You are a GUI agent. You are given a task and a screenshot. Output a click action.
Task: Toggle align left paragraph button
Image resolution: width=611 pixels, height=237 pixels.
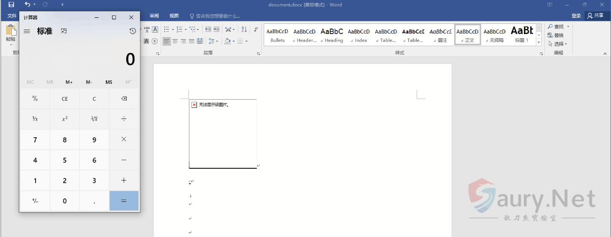166,41
